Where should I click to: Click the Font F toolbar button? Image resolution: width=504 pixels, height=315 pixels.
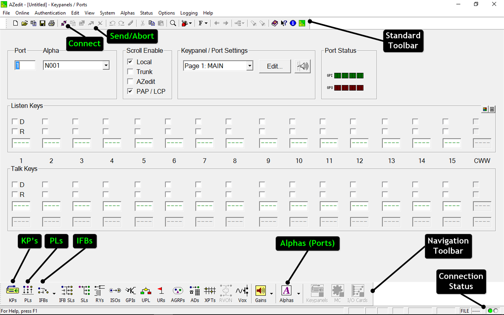point(200,23)
